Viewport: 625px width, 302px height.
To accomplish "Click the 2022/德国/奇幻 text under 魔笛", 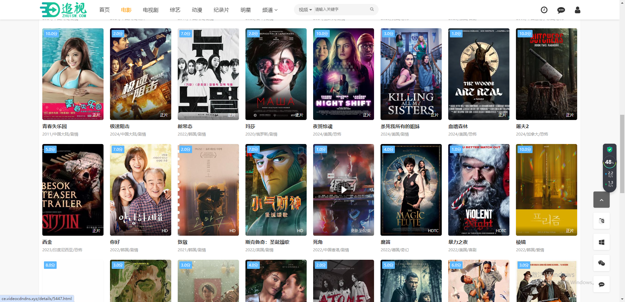I will (x=395, y=250).
